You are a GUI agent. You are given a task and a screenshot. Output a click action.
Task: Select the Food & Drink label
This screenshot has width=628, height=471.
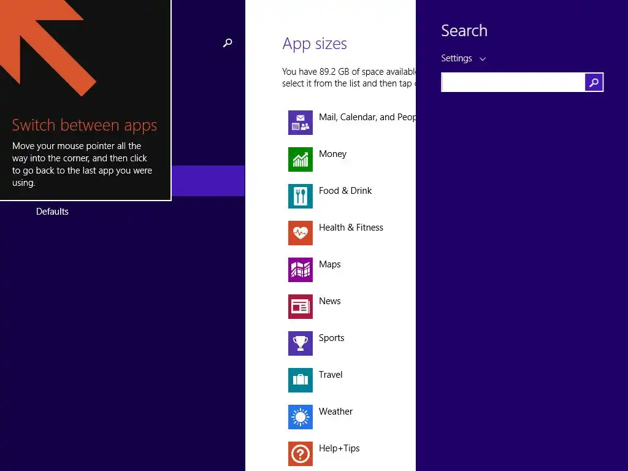(x=345, y=191)
